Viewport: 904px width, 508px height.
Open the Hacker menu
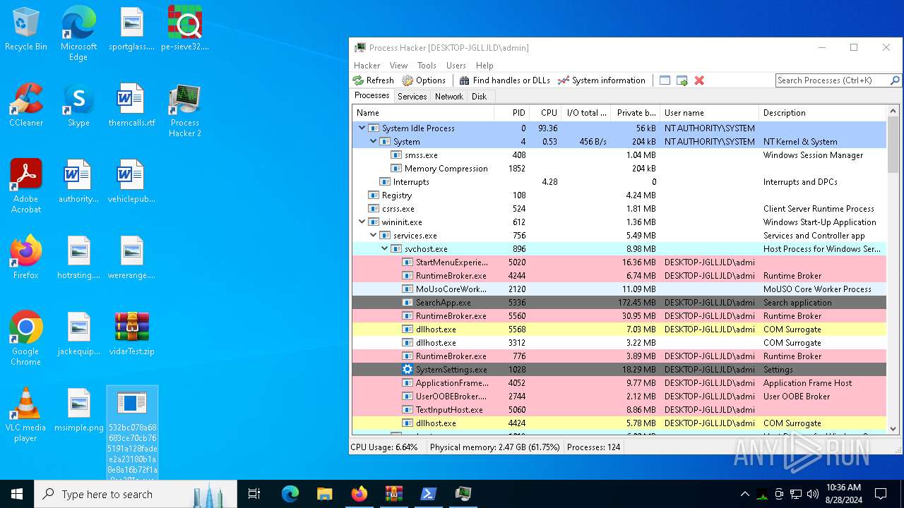(x=367, y=65)
